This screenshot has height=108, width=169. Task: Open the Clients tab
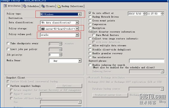click(48, 6)
